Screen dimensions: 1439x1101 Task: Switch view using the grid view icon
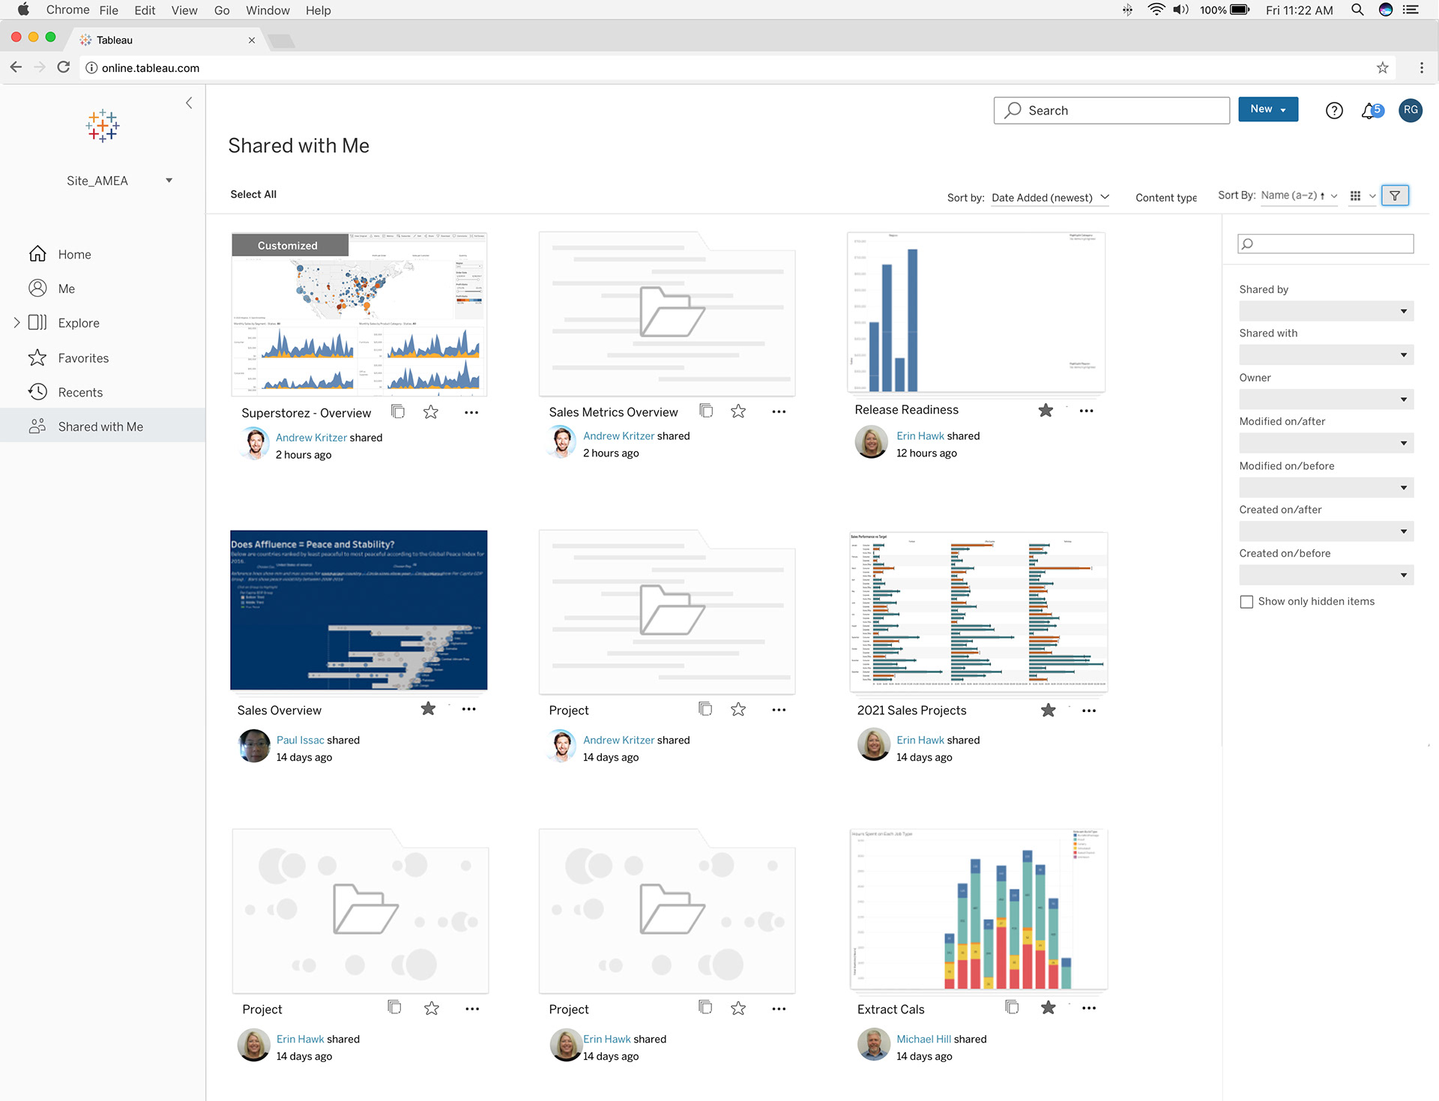click(1355, 196)
